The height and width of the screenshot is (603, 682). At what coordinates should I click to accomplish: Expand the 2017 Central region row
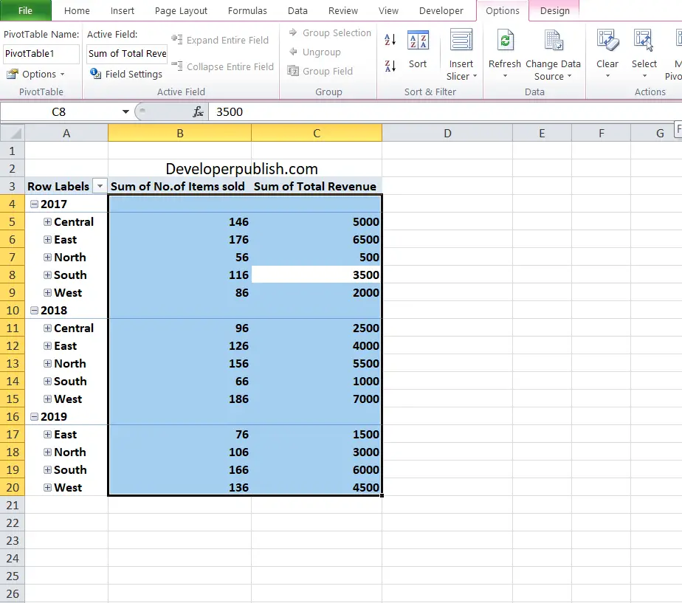click(x=47, y=222)
